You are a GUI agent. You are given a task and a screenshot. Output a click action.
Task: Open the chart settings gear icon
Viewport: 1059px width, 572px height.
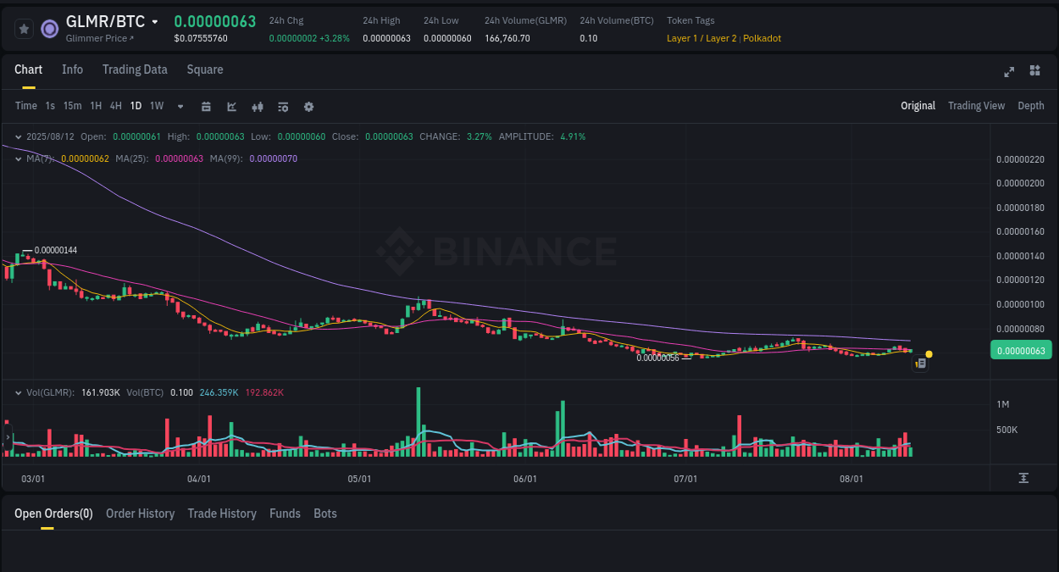point(308,106)
